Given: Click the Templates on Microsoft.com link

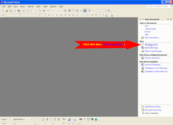Looking at the screenshot, I should coord(156,72).
